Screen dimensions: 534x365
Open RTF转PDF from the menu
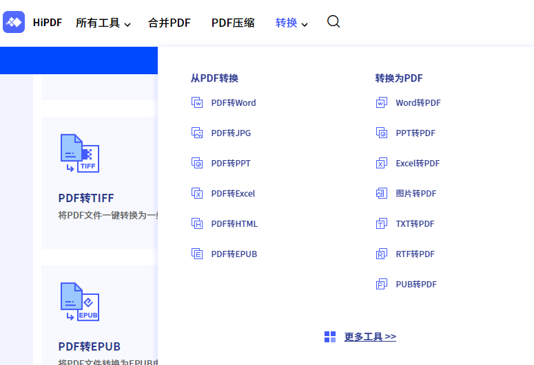coord(415,254)
